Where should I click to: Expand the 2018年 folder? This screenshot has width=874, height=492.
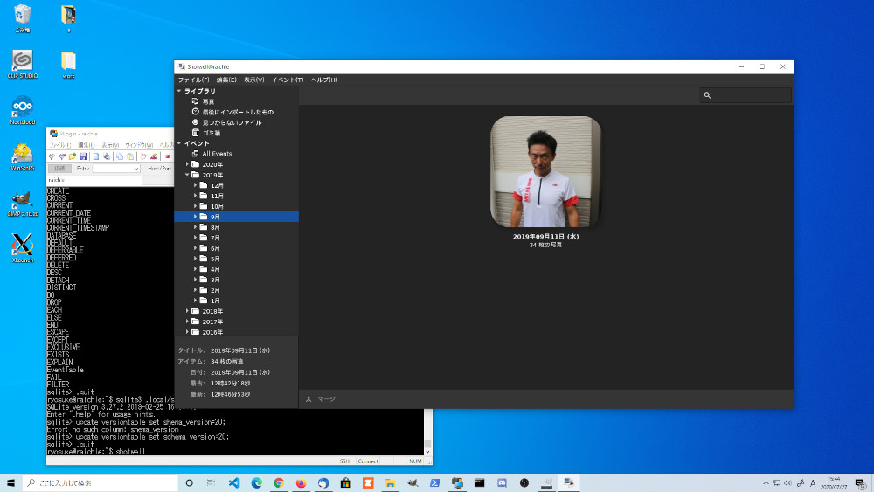pyautogui.click(x=187, y=311)
